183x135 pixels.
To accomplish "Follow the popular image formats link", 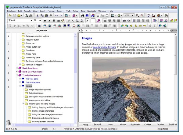I will point(104,47).
